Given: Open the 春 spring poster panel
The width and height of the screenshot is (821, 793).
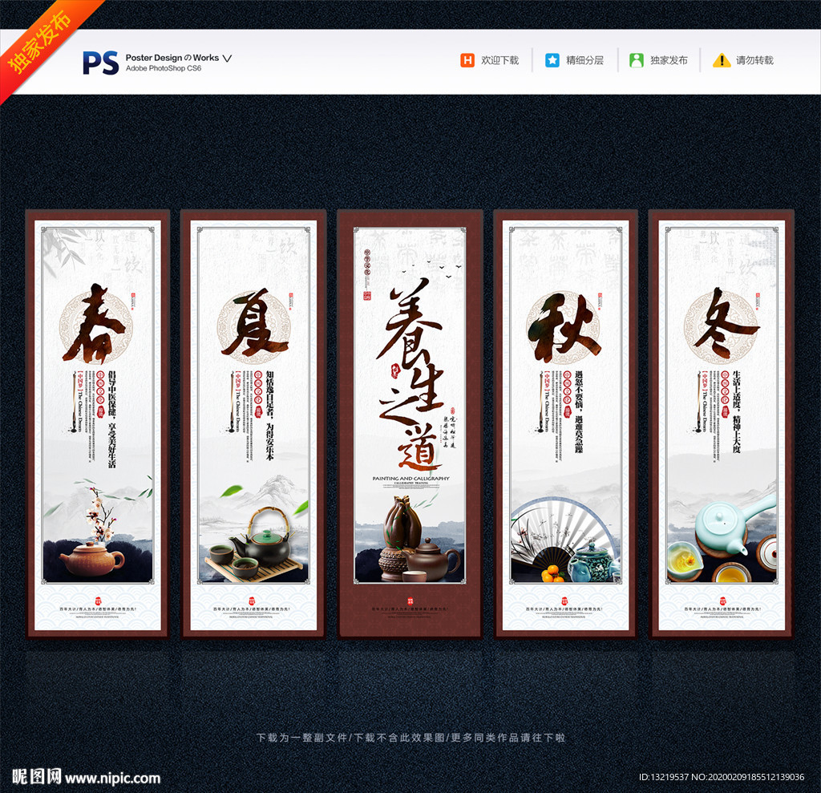Looking at the screenshot, I should [x=98, y=425].
